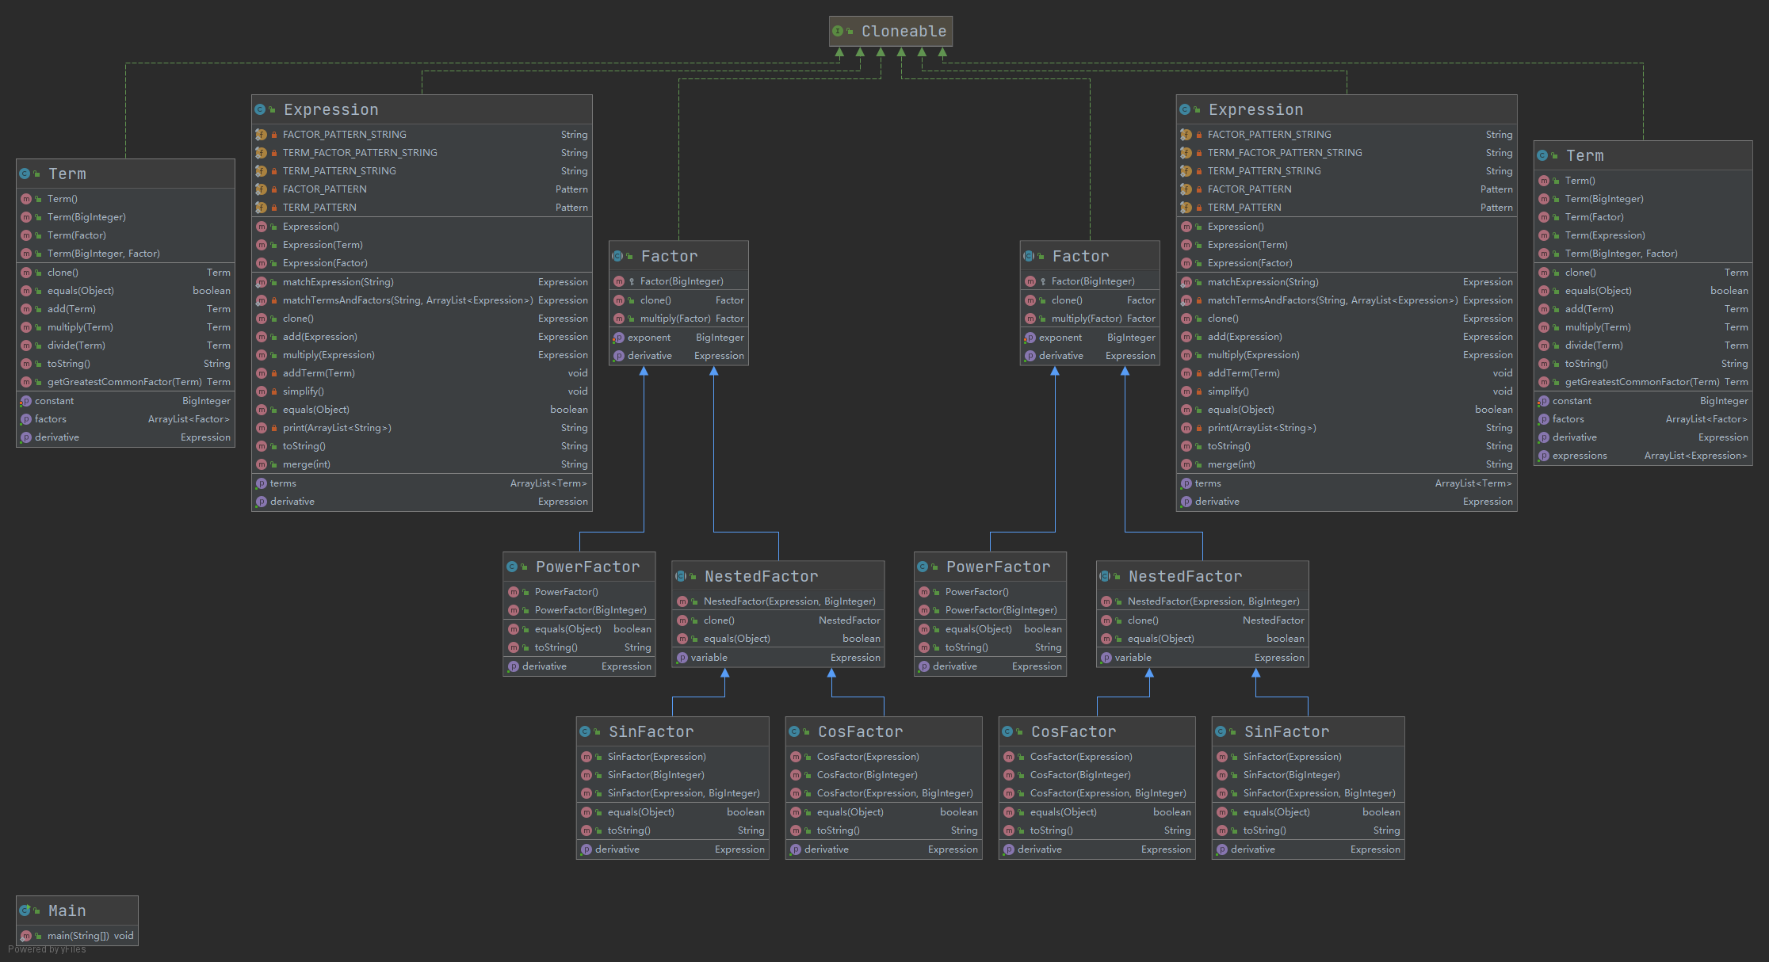Viewport: 1769px width, 962px height.
Task: Select the main(String[]) method row
Action: click(77, 936)
